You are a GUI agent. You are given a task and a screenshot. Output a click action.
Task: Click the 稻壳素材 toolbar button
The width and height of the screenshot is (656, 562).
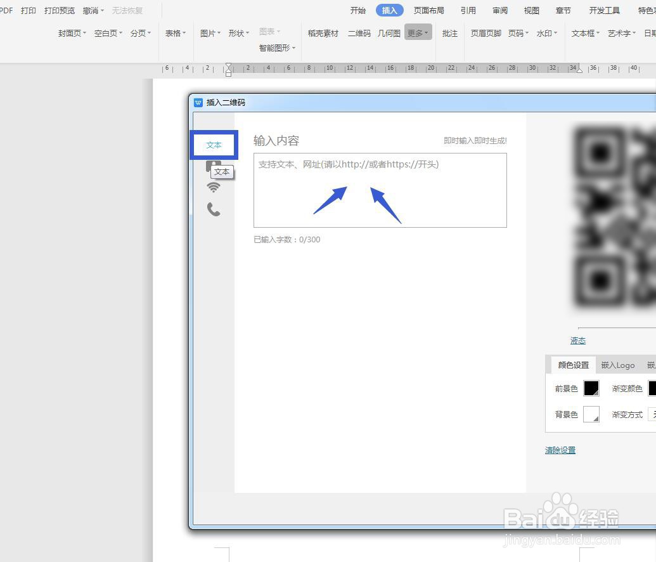click(x=323, y=33)
